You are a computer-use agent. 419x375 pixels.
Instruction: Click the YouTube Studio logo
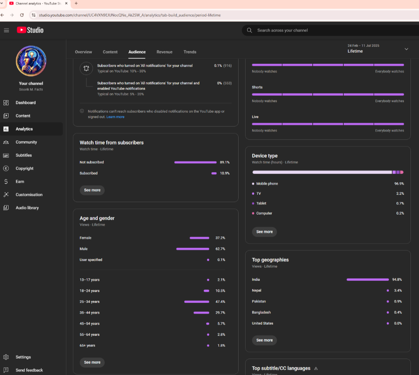click(30, 30)
